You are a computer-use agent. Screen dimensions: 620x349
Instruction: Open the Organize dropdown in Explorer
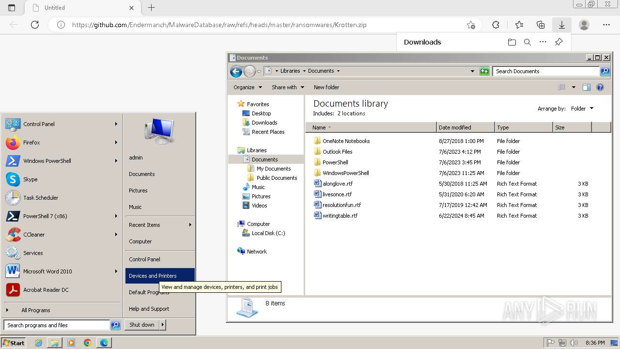click(248, 87)
